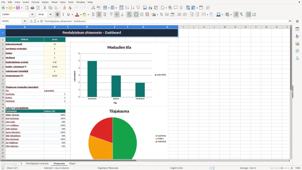Open Borders dropdown arrow
The image size is (302, 170).
(x=207, y=15)
